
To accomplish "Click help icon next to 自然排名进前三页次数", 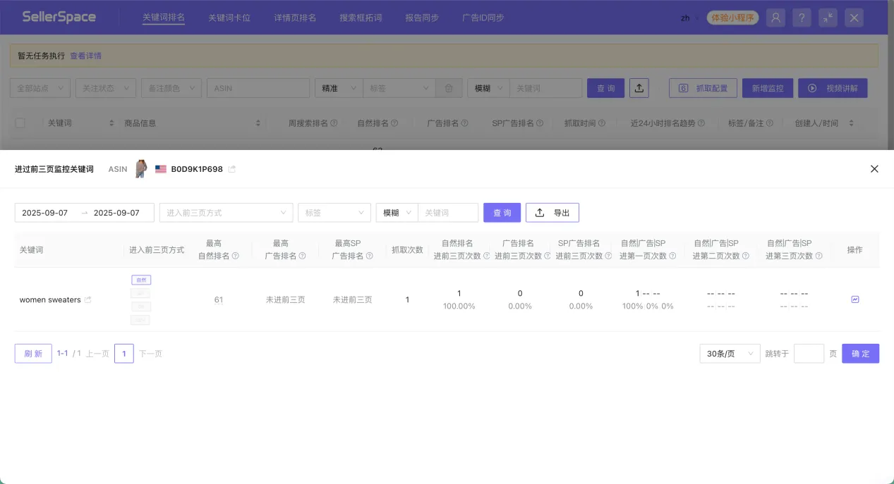I will click(486, 256).
